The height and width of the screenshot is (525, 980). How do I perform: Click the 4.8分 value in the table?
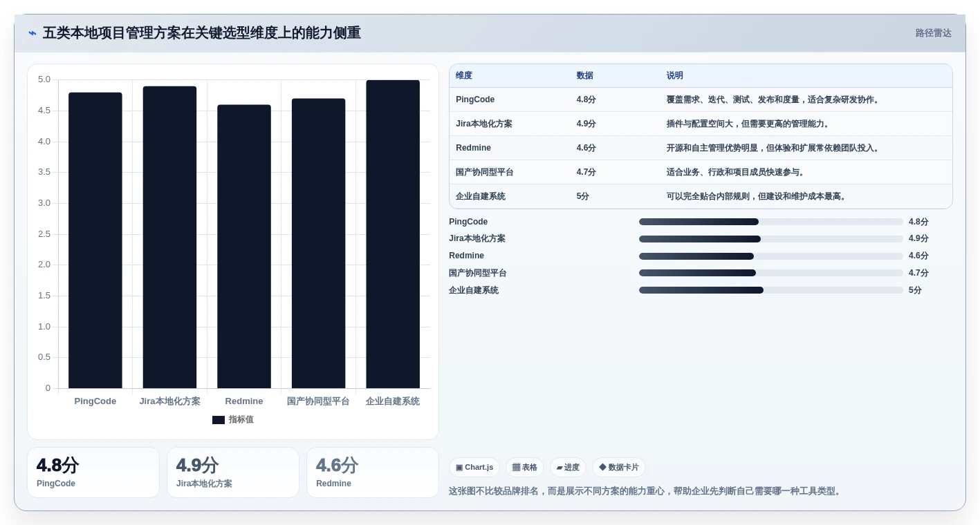point(586,99)
